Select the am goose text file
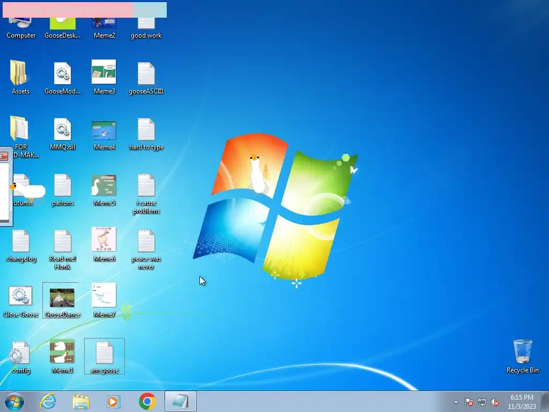Viewport: 549px width, 412px height. (105, 356)
